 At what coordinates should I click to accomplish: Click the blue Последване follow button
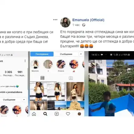[42, 54]
